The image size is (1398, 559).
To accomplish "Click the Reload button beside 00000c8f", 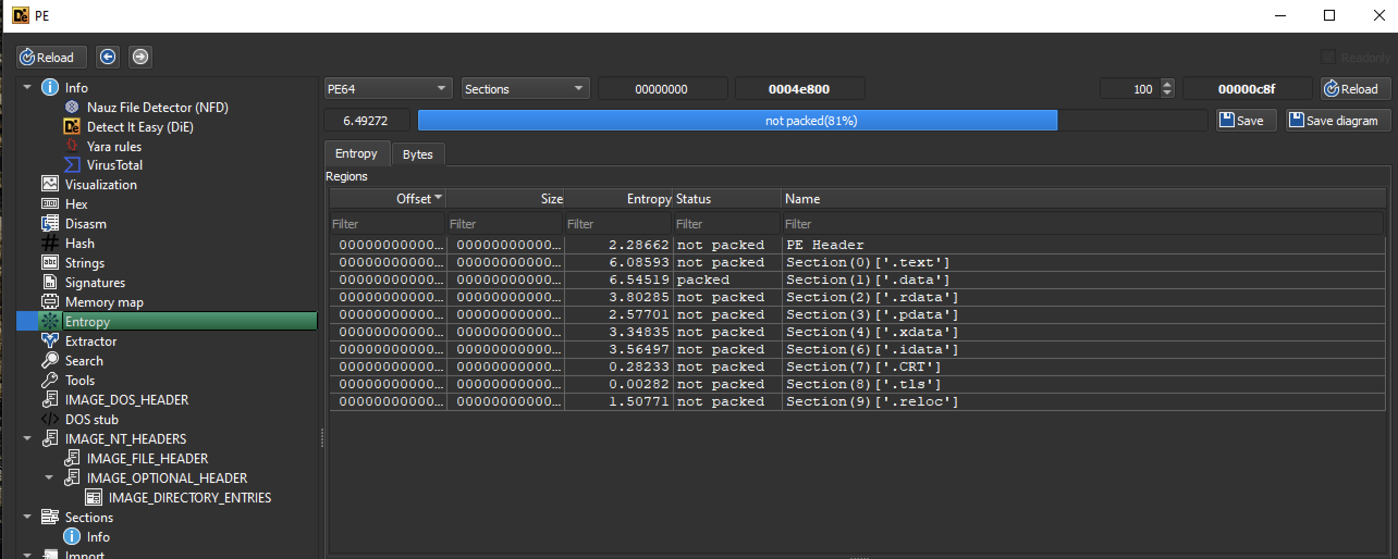I will point(1355,89).
